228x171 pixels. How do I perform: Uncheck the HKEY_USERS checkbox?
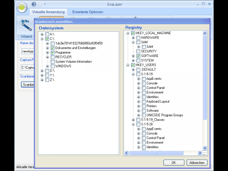pyautogui.click(x=133, y=65)
